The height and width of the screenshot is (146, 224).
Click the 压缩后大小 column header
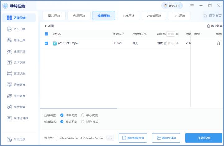[x=139, y=34]
